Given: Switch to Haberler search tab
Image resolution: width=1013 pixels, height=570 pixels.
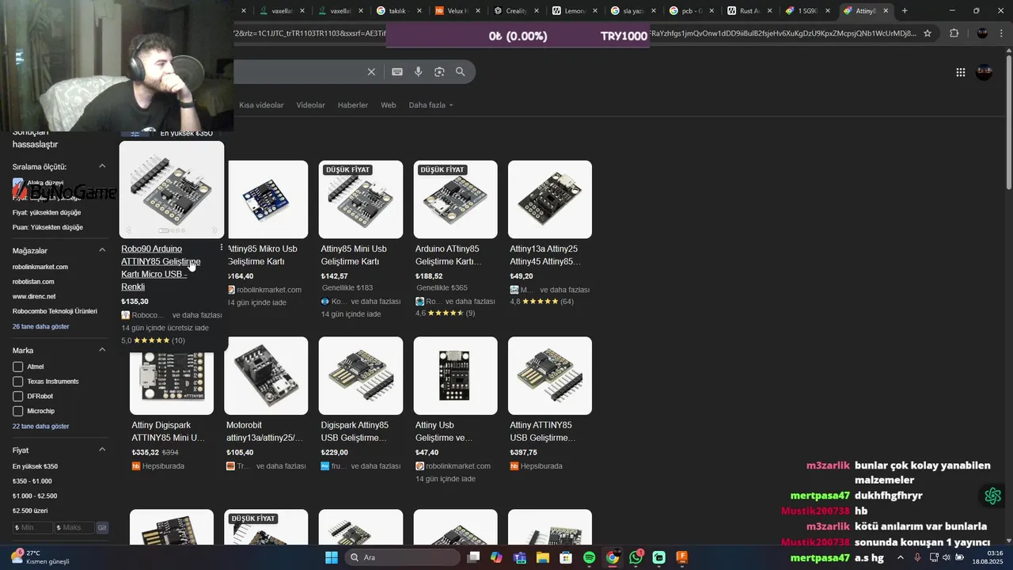Looking at the screenshot, I should 353,105.
